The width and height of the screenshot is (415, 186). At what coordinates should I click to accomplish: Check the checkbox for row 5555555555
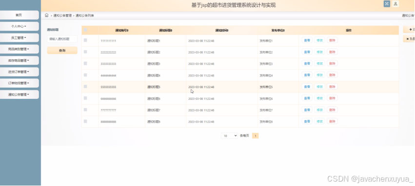(x=85, y=86)
